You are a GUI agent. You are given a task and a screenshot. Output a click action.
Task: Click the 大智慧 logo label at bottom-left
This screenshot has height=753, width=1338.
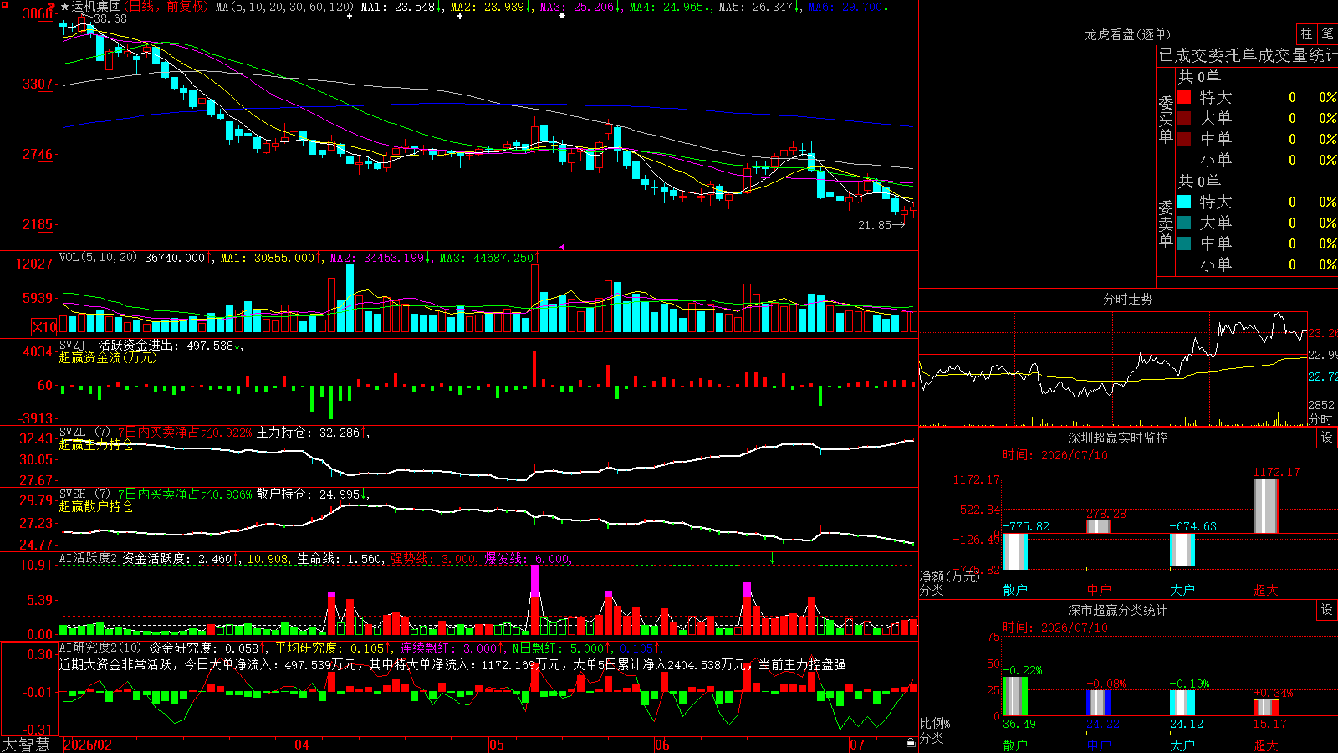coord(26,745)
